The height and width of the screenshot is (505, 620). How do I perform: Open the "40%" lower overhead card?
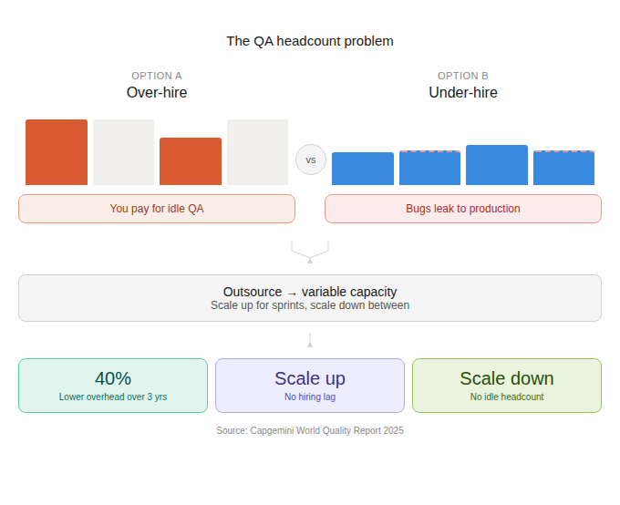click(x=113, y=386)
